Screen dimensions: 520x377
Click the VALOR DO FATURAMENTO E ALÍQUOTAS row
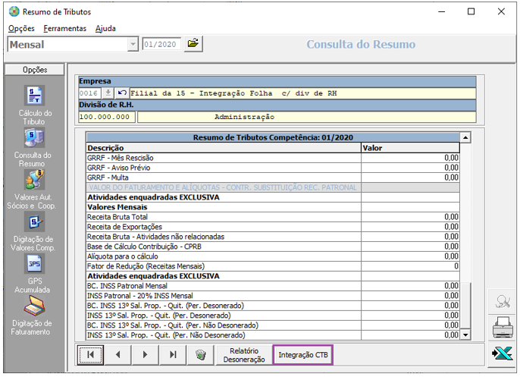click(273, 187)
